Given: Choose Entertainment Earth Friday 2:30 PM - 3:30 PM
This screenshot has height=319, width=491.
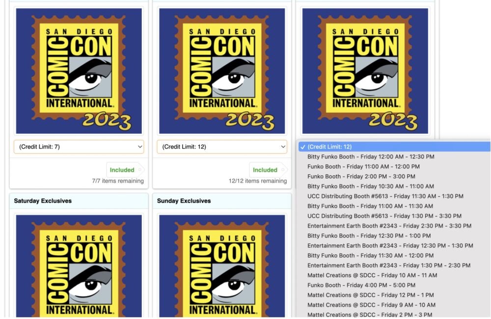Looking at the screenshot, I should pyautogui.click(x=389, y=226).
